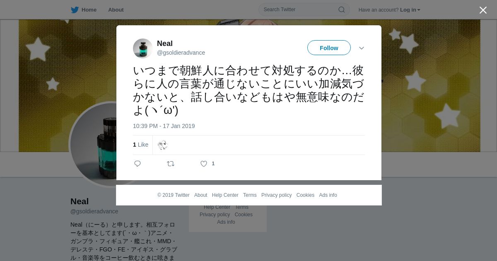Open the About page in top bar

click(x=116, y=10)
